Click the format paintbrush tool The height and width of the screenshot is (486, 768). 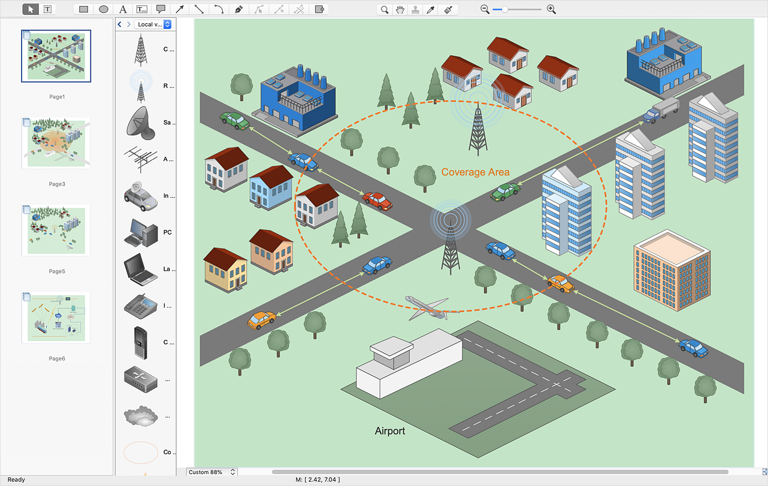(448, 10)
